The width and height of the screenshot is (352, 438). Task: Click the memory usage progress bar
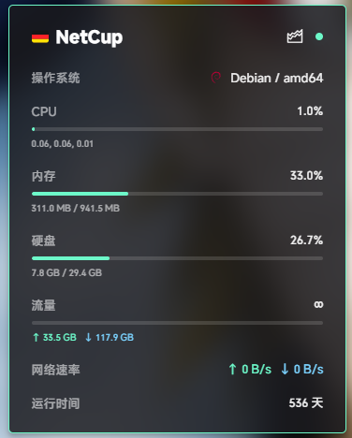pyautogui.click(x=177, y=194)
